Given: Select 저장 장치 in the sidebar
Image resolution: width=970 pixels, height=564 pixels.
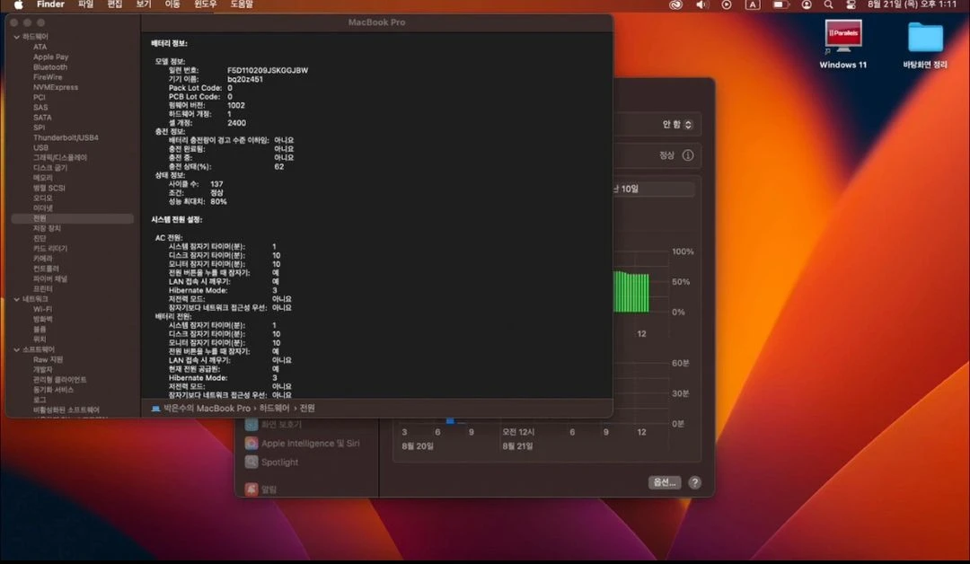Looking at the screenshot, I should pyautogui.click(x=47, y=228).
